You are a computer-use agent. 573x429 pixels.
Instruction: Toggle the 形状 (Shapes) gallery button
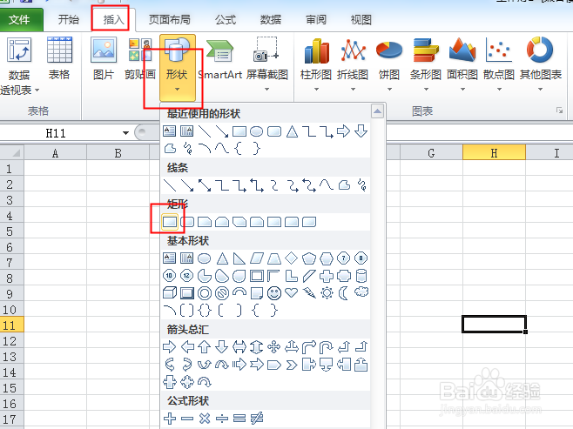(x=178, y=68)
